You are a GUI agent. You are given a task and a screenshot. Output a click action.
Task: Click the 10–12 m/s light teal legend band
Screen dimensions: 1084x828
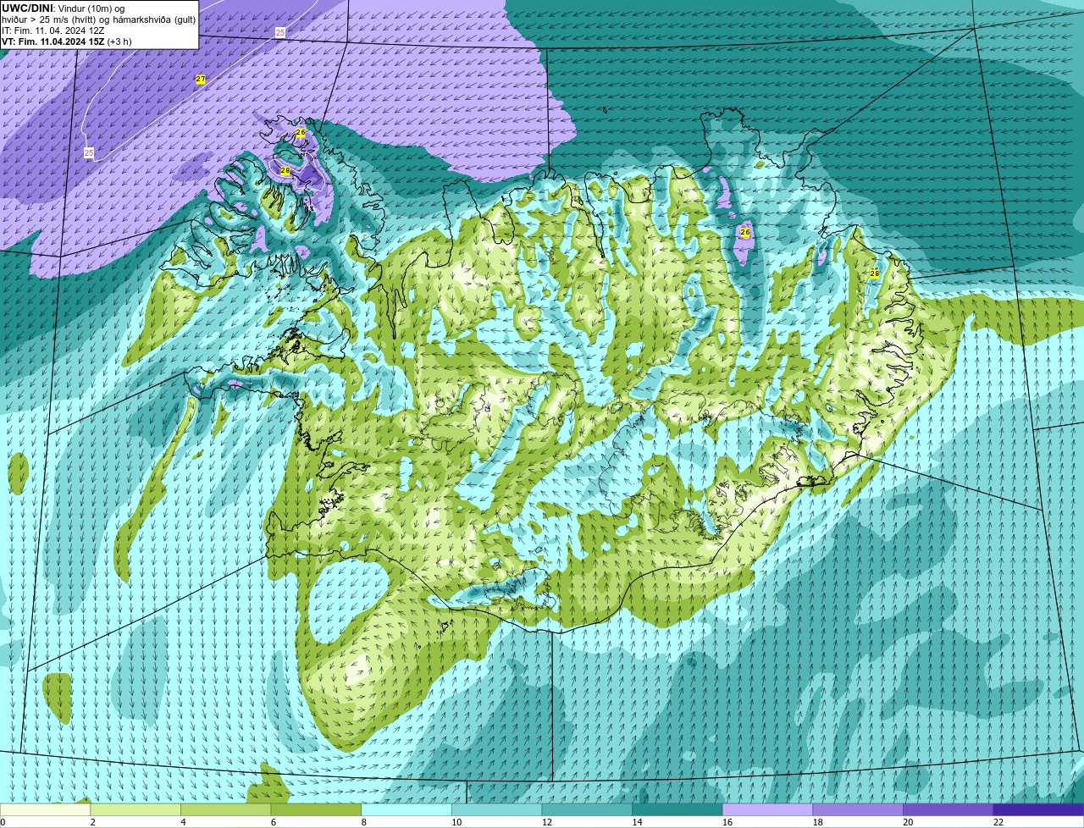496,809
